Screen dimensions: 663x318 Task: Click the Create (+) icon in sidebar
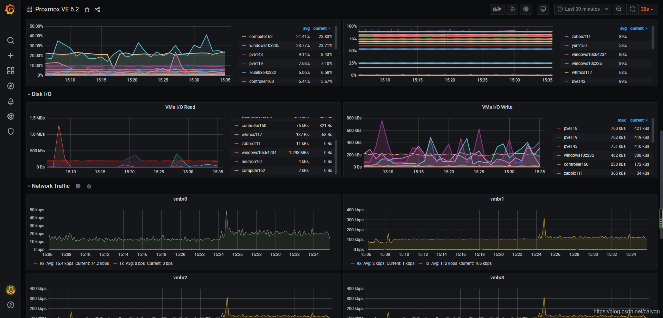(10, 56)
